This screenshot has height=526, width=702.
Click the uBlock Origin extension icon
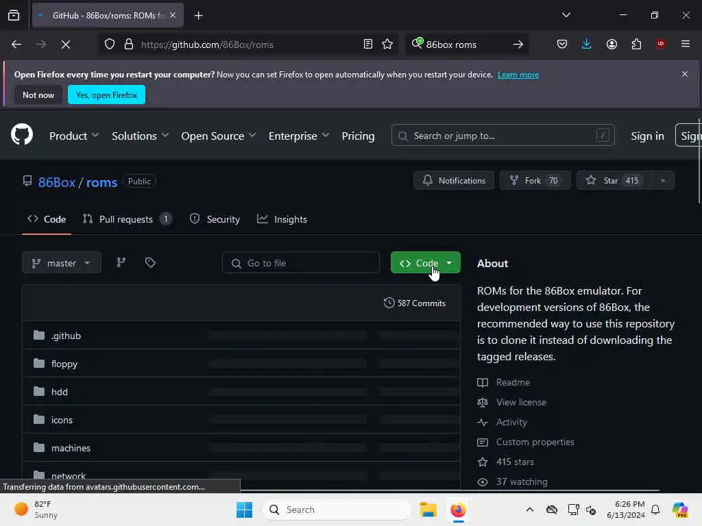pos(660,44)
